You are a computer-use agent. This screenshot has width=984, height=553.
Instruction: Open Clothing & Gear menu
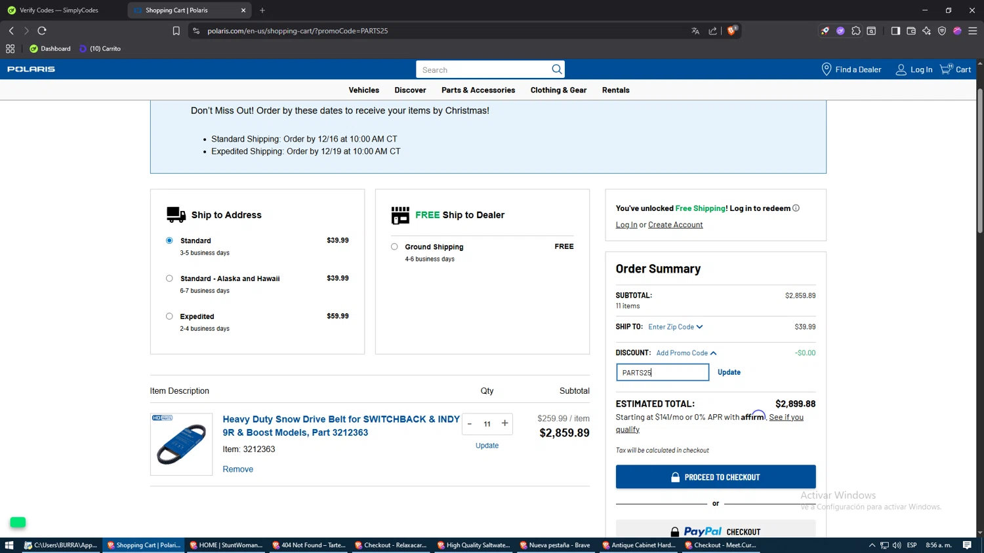point(558,90)
